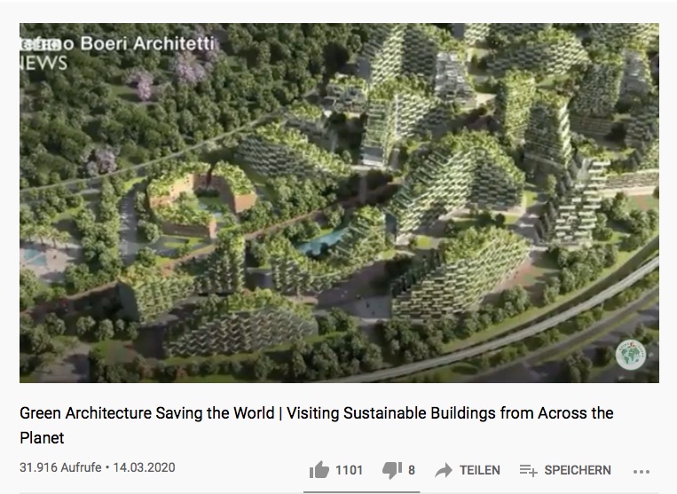The image size is (677, 494).
Task: Click the TEILEN share label
Action: (x=480, y=470)
